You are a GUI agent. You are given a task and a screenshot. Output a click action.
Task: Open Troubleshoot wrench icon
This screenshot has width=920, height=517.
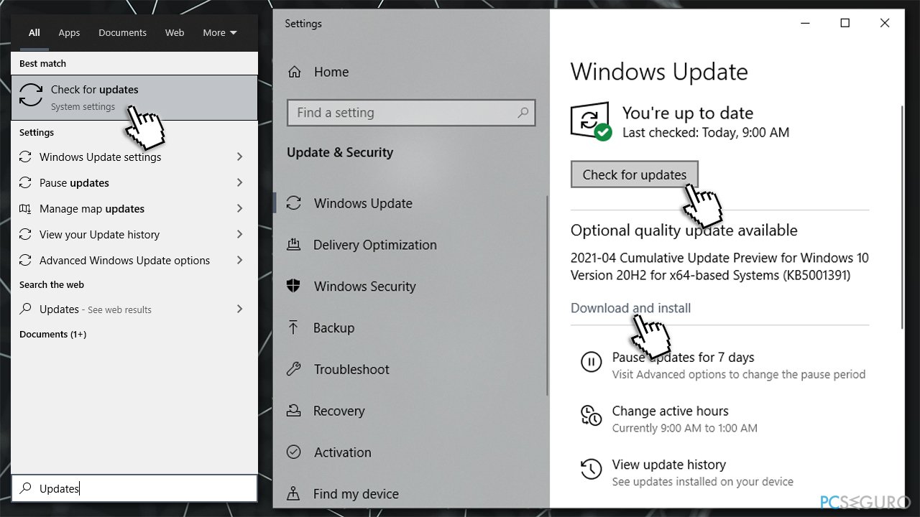(293, 369)
